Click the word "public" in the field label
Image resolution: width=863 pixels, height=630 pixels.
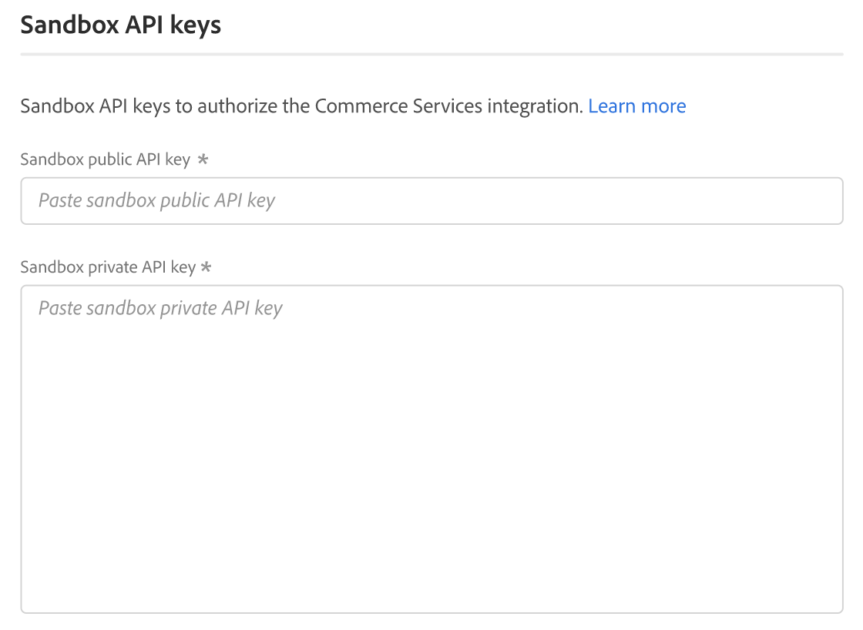pyautogui.click(x=108, y=159)
